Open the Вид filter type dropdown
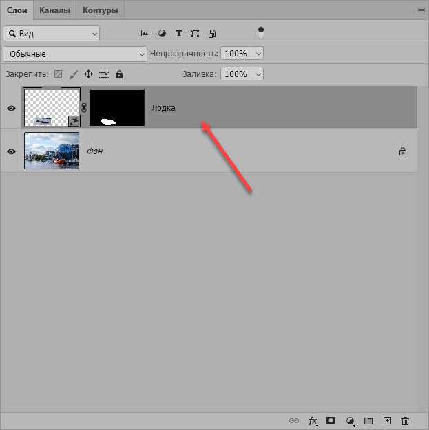This screenshot has width=429, height=430. [x=52, y=34]
